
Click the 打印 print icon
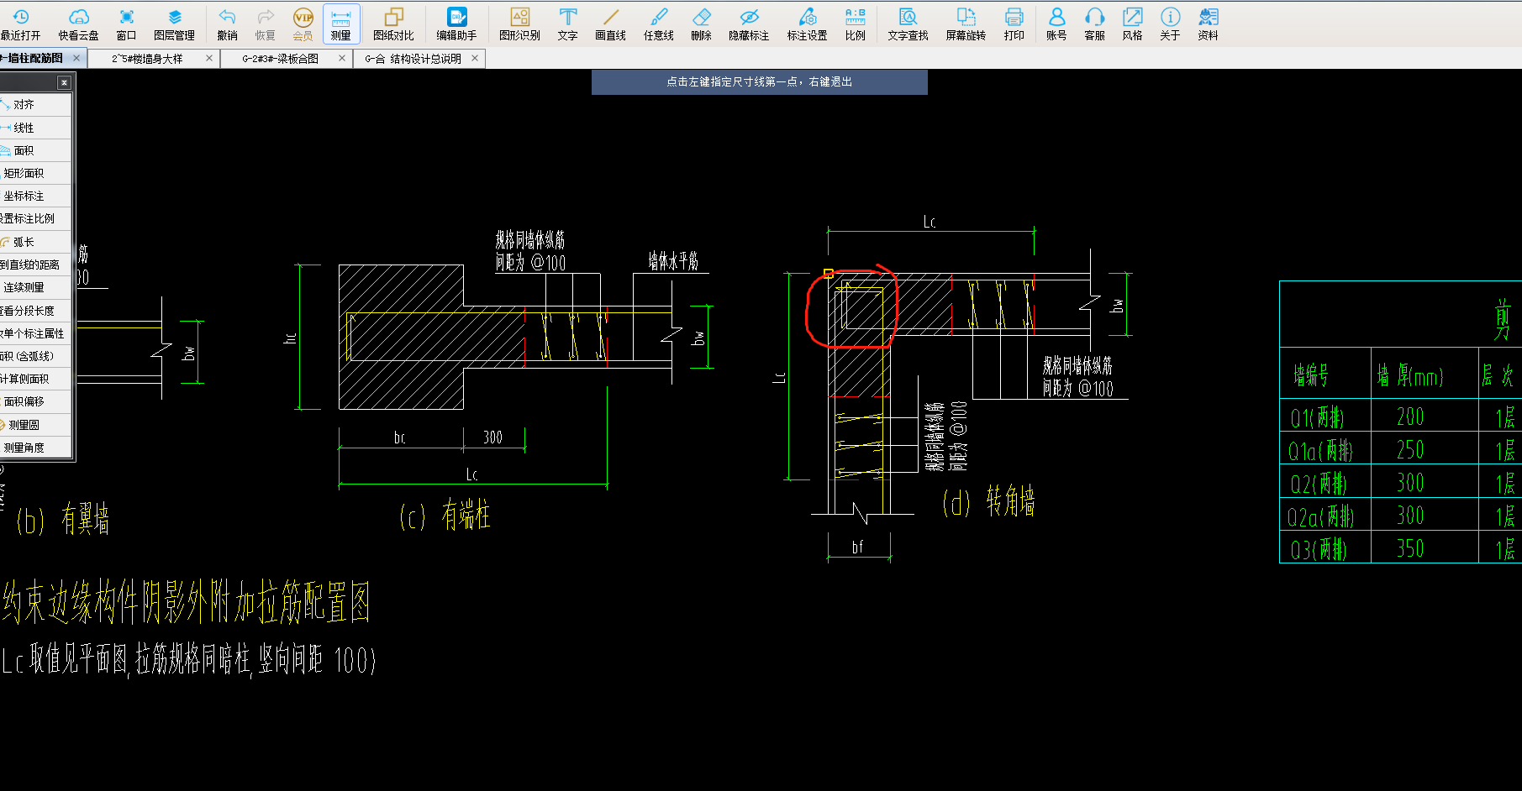[1014, 24]
